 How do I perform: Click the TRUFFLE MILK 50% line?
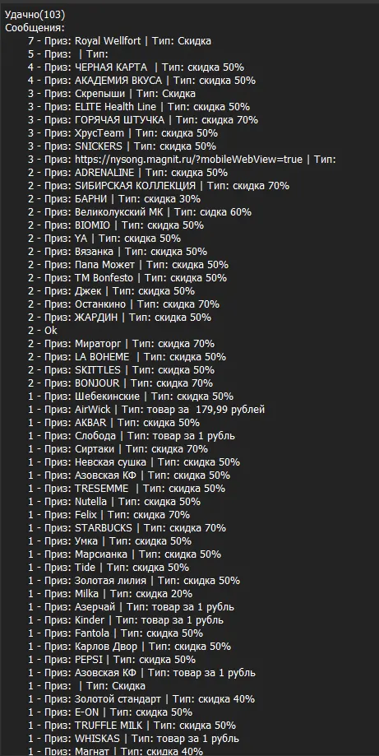(x=132, y=725)
